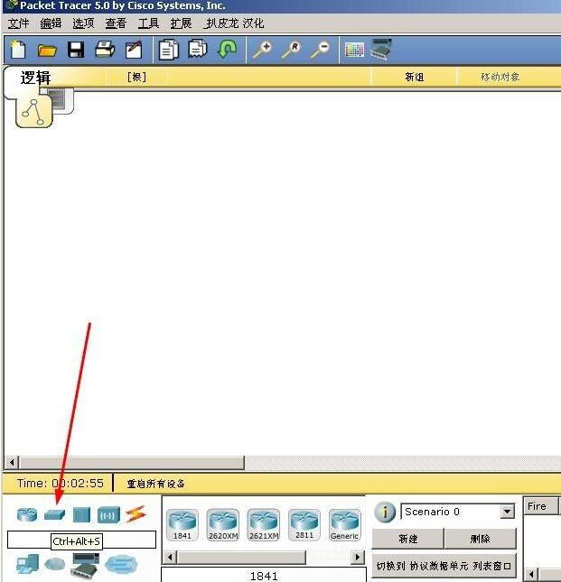Screen dimensions: 561x582
Task: Toggle the PDU list window button
Action: 444,566
